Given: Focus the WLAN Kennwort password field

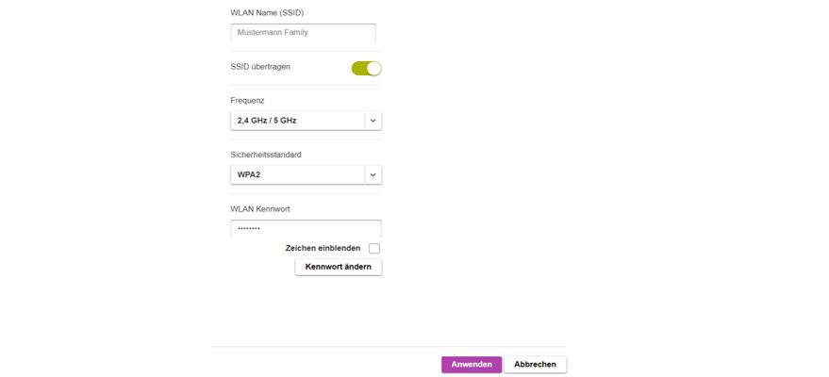Looking at the screenshot, I should (306, 229).
